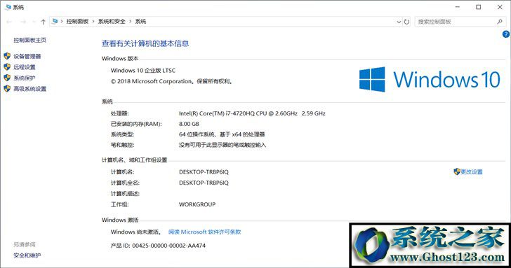Click the search magnifier icon
511x268 pixels.
coord(500,22)
